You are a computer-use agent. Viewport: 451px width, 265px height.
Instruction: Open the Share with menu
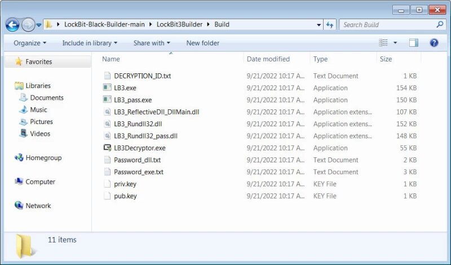152,43
